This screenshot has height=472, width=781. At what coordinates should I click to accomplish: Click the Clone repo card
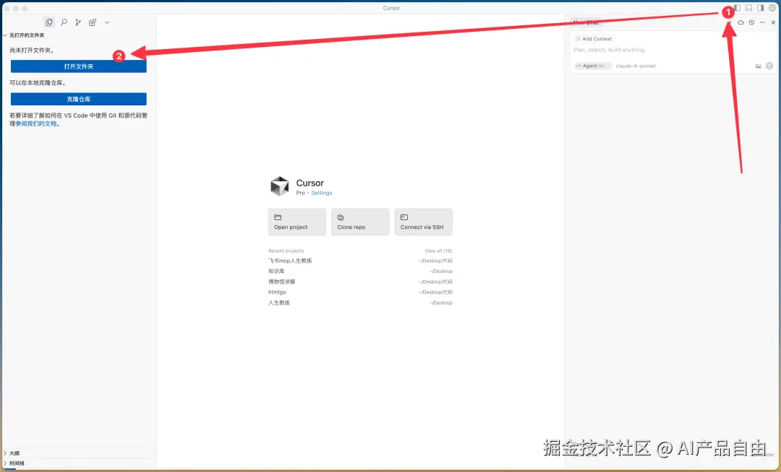pos(360,222)
